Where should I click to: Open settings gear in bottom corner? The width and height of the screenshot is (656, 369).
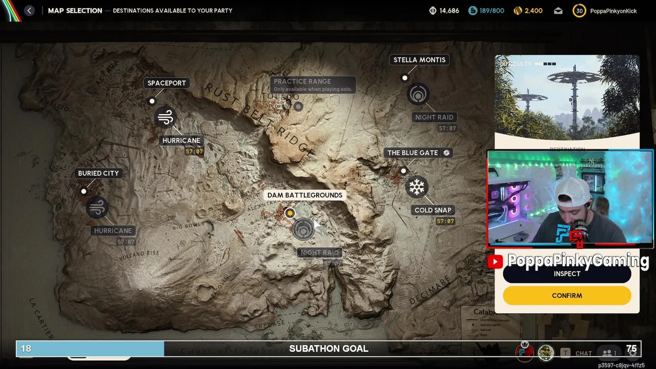(x=632, y=353)
